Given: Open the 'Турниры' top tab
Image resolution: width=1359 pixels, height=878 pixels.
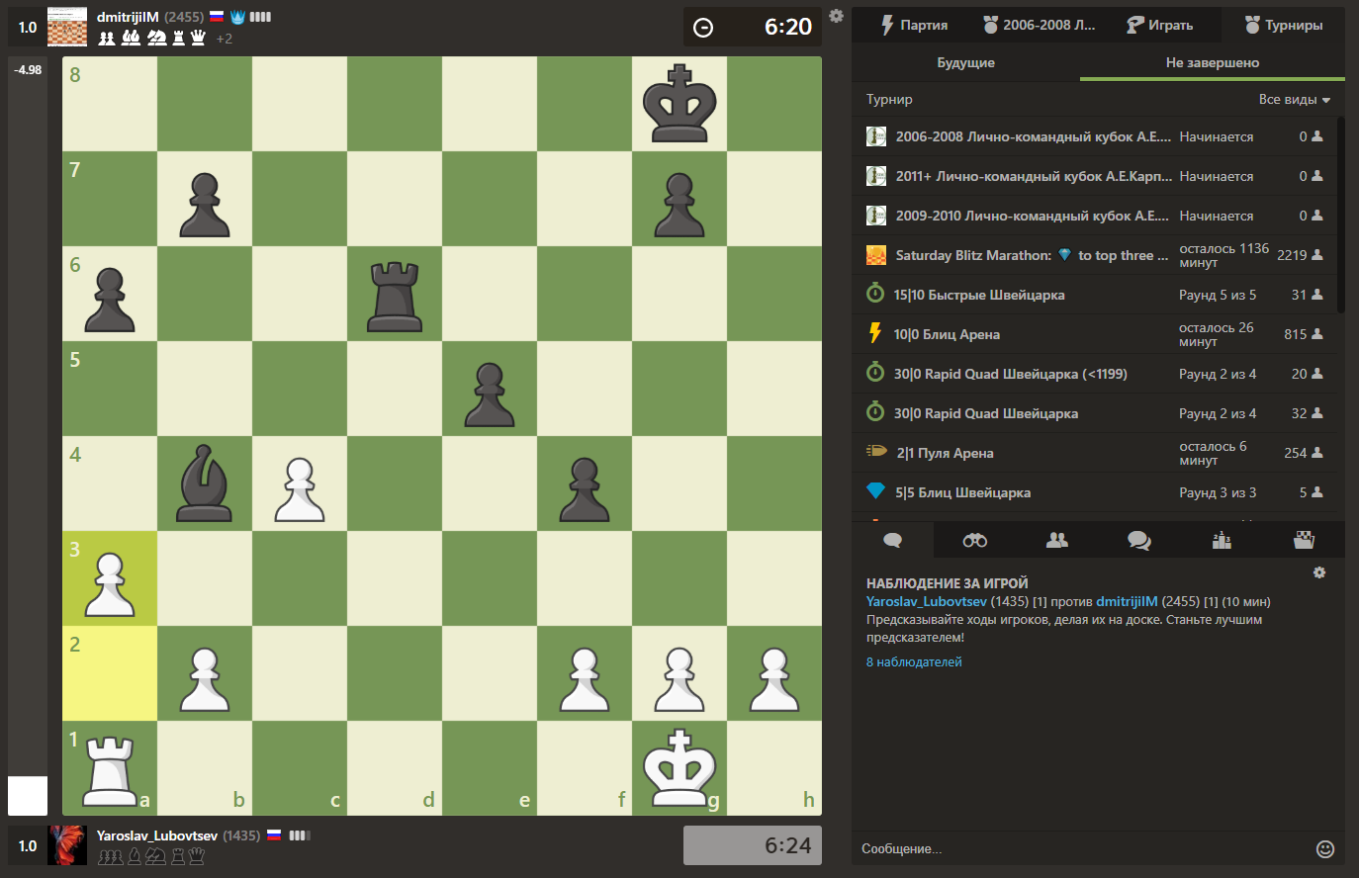Looking at the screenshot, I should (1283, 25).
